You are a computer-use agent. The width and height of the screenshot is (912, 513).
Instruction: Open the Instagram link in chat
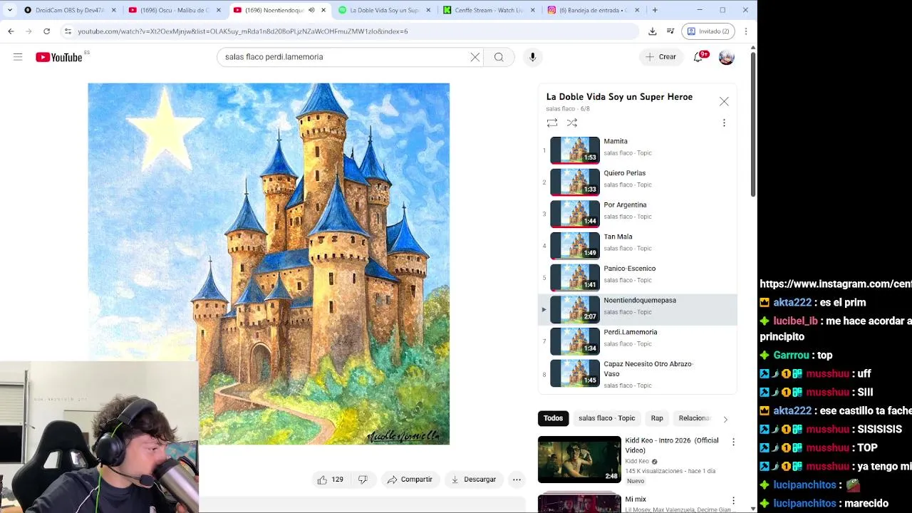coord(836,284)
